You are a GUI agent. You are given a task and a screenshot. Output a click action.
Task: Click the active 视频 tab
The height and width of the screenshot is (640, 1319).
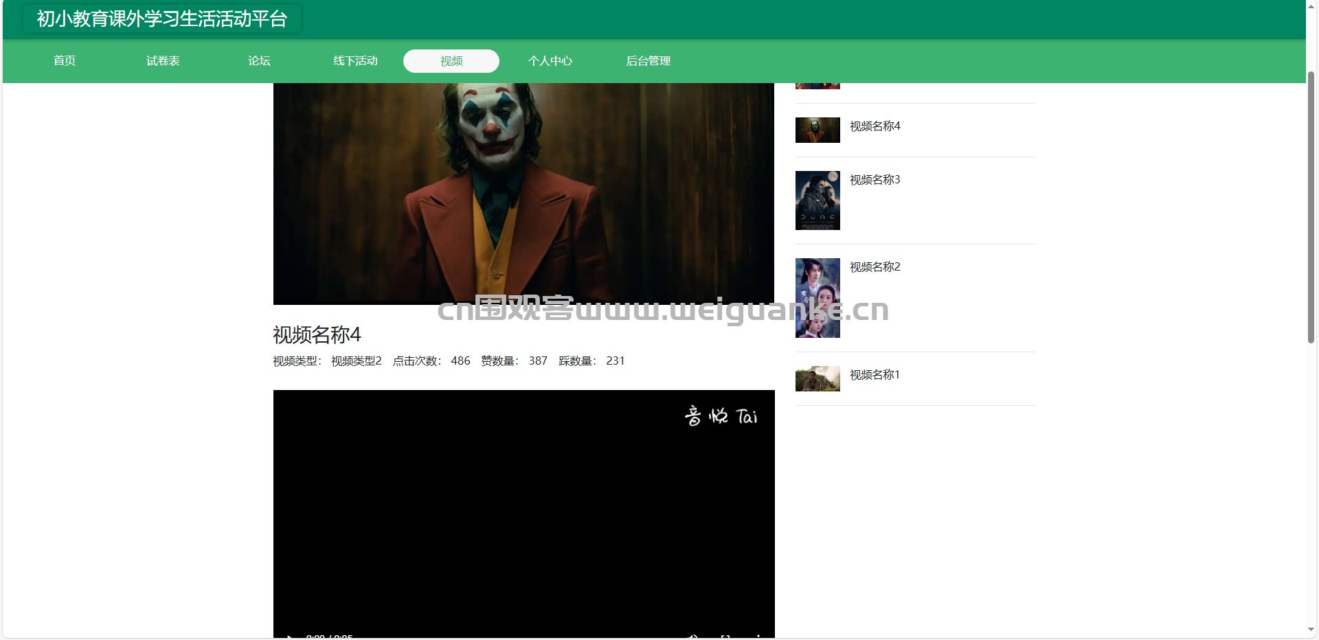pos(451,60)
